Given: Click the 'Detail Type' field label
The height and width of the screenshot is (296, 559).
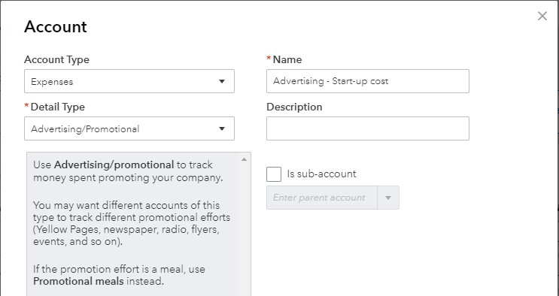Looking at the screenshot, I should pos(58,107).
